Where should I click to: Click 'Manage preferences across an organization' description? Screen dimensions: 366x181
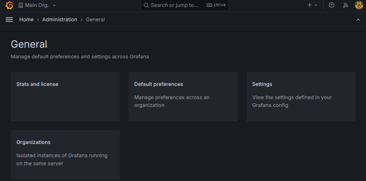[x=172, y=101]
